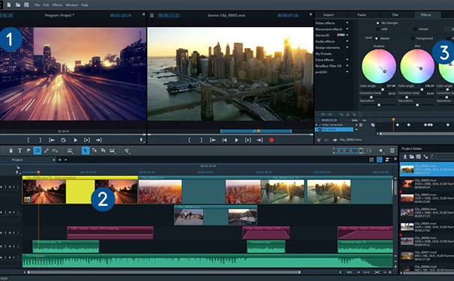Open the Window menu

point(71,5)
